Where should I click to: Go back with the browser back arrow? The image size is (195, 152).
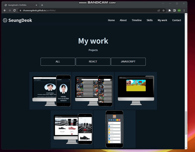coord(5,10)
